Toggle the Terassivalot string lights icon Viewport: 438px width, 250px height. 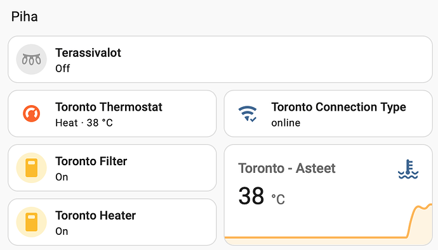point(31,59)
